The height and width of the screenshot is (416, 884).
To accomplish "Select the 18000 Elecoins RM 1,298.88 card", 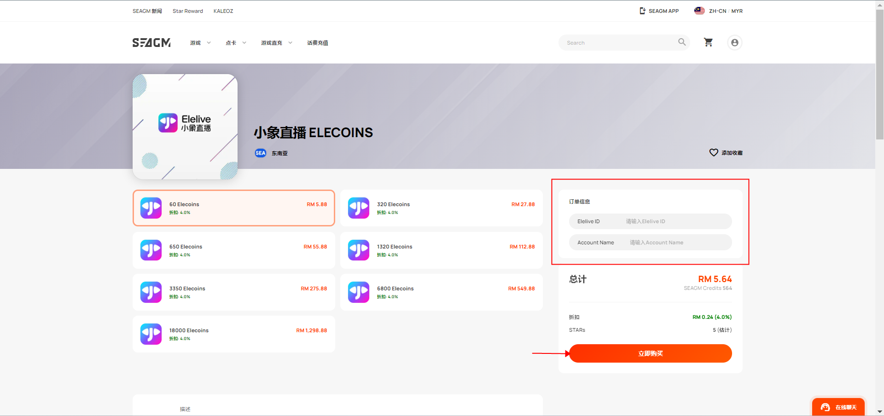I will click(233, 334).
